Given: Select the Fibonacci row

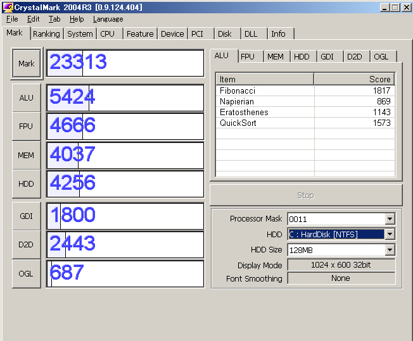Looking at the screenshot, I should pyautogui.click(x=305, y=90).
